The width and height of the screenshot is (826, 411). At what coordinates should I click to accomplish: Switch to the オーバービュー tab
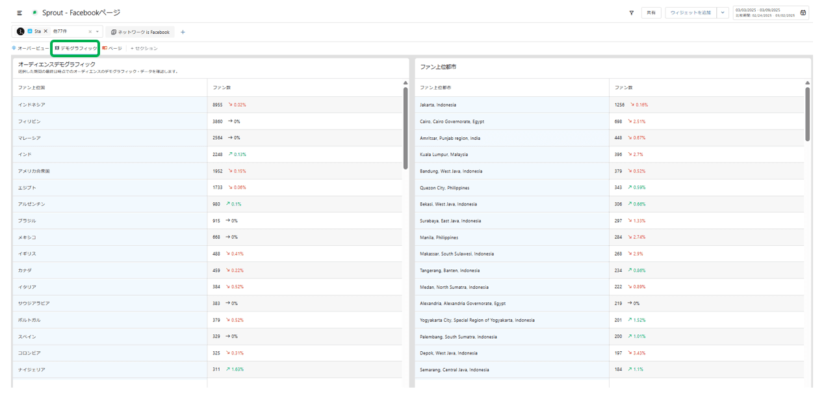[x=30, y=48]
